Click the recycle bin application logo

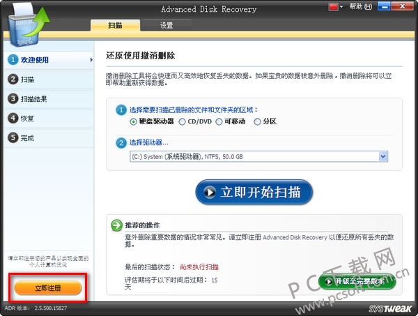click(28, 25)
